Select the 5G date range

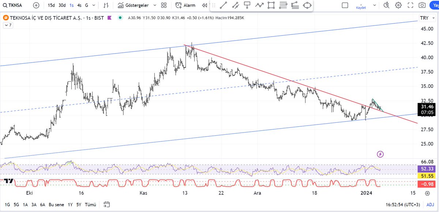tap(16, 205)
